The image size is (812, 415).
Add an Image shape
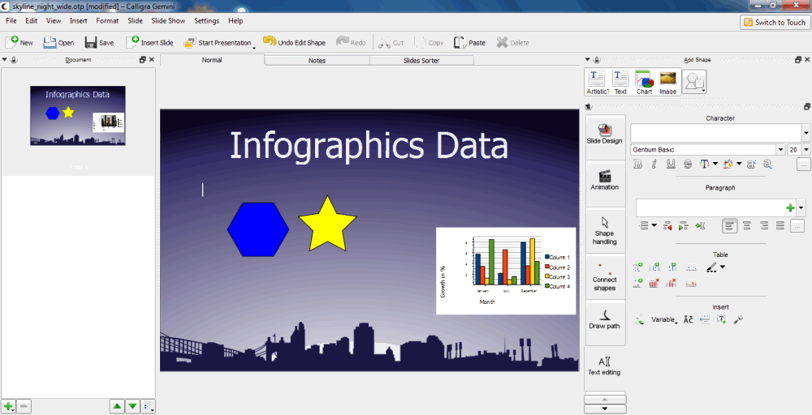667,83
